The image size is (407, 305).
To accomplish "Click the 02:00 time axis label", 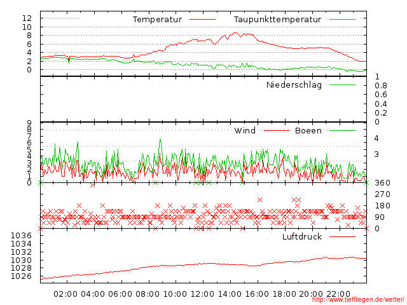I will (66, 294).
